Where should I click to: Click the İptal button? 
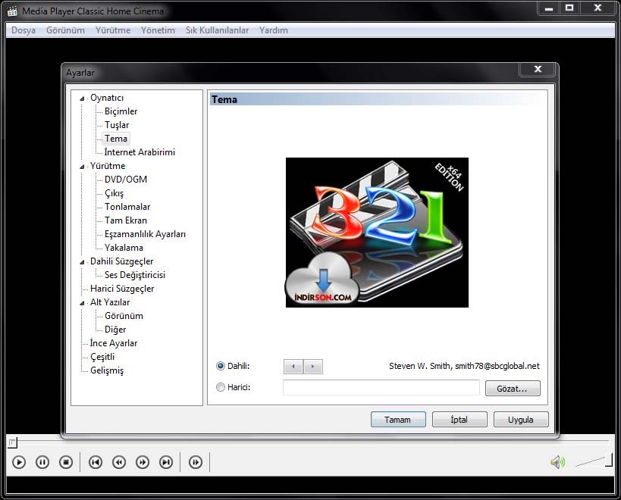(x=459, y=419)
